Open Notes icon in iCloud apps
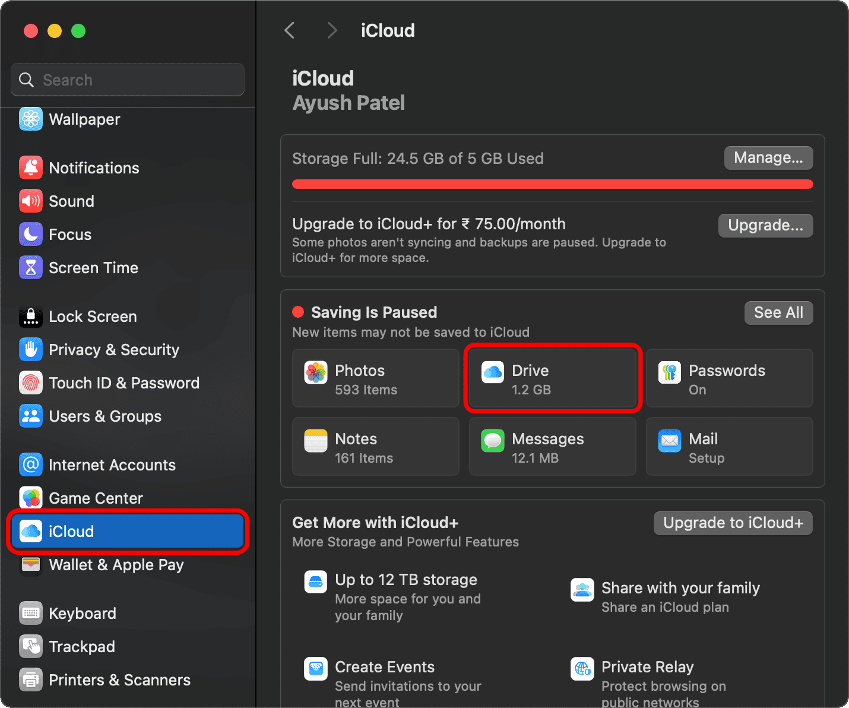849x708 pixels. (x=316, y=441)
